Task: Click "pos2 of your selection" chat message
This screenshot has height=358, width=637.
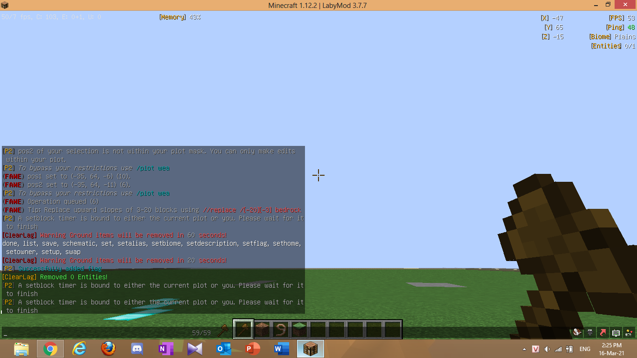Action: coord(149,156)
